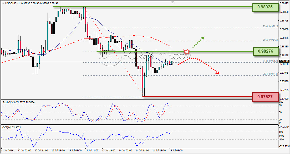Click the 0.98276 green level label
290x154 pixels.
(x=266, y=51)
